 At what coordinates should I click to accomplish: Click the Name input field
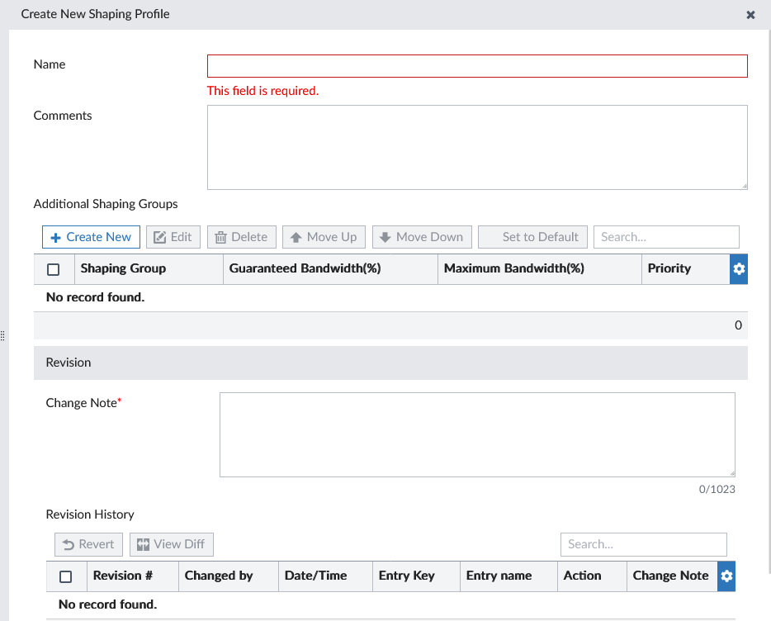click(x=477, y=66)
